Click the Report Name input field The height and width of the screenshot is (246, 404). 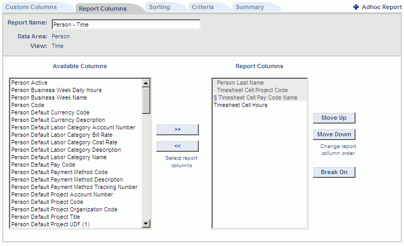126,24
